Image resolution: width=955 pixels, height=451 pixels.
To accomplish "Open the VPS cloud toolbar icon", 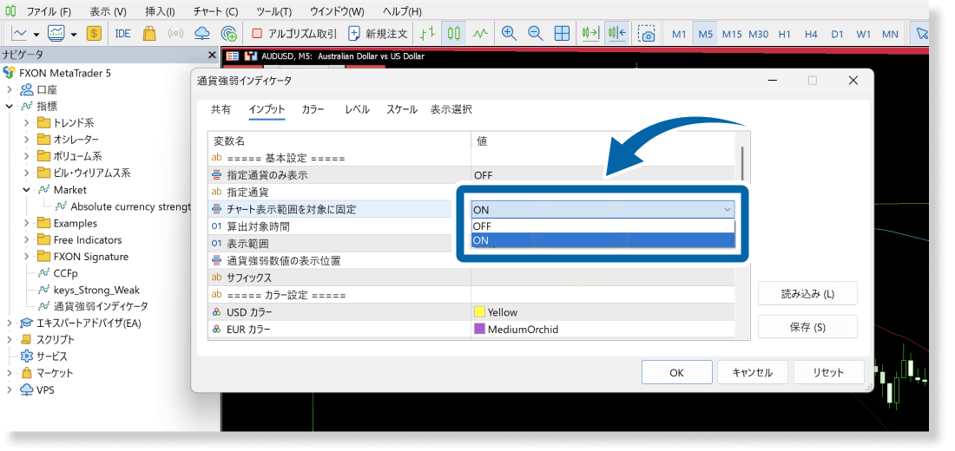I will click(202, 34).
